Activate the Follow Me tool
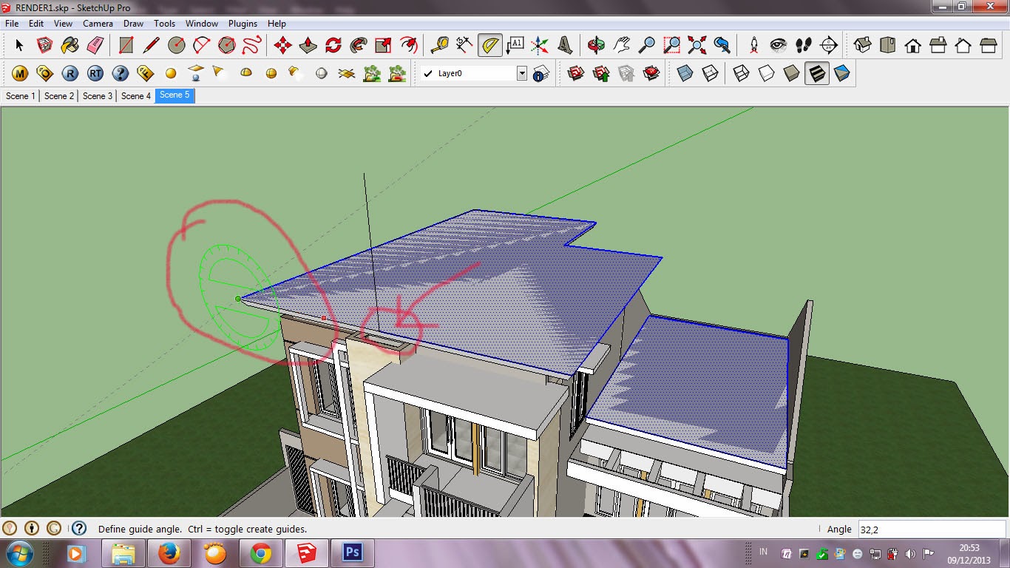Image resolution: width=1010 pixels, height=568 pixels. coord(358,45)
